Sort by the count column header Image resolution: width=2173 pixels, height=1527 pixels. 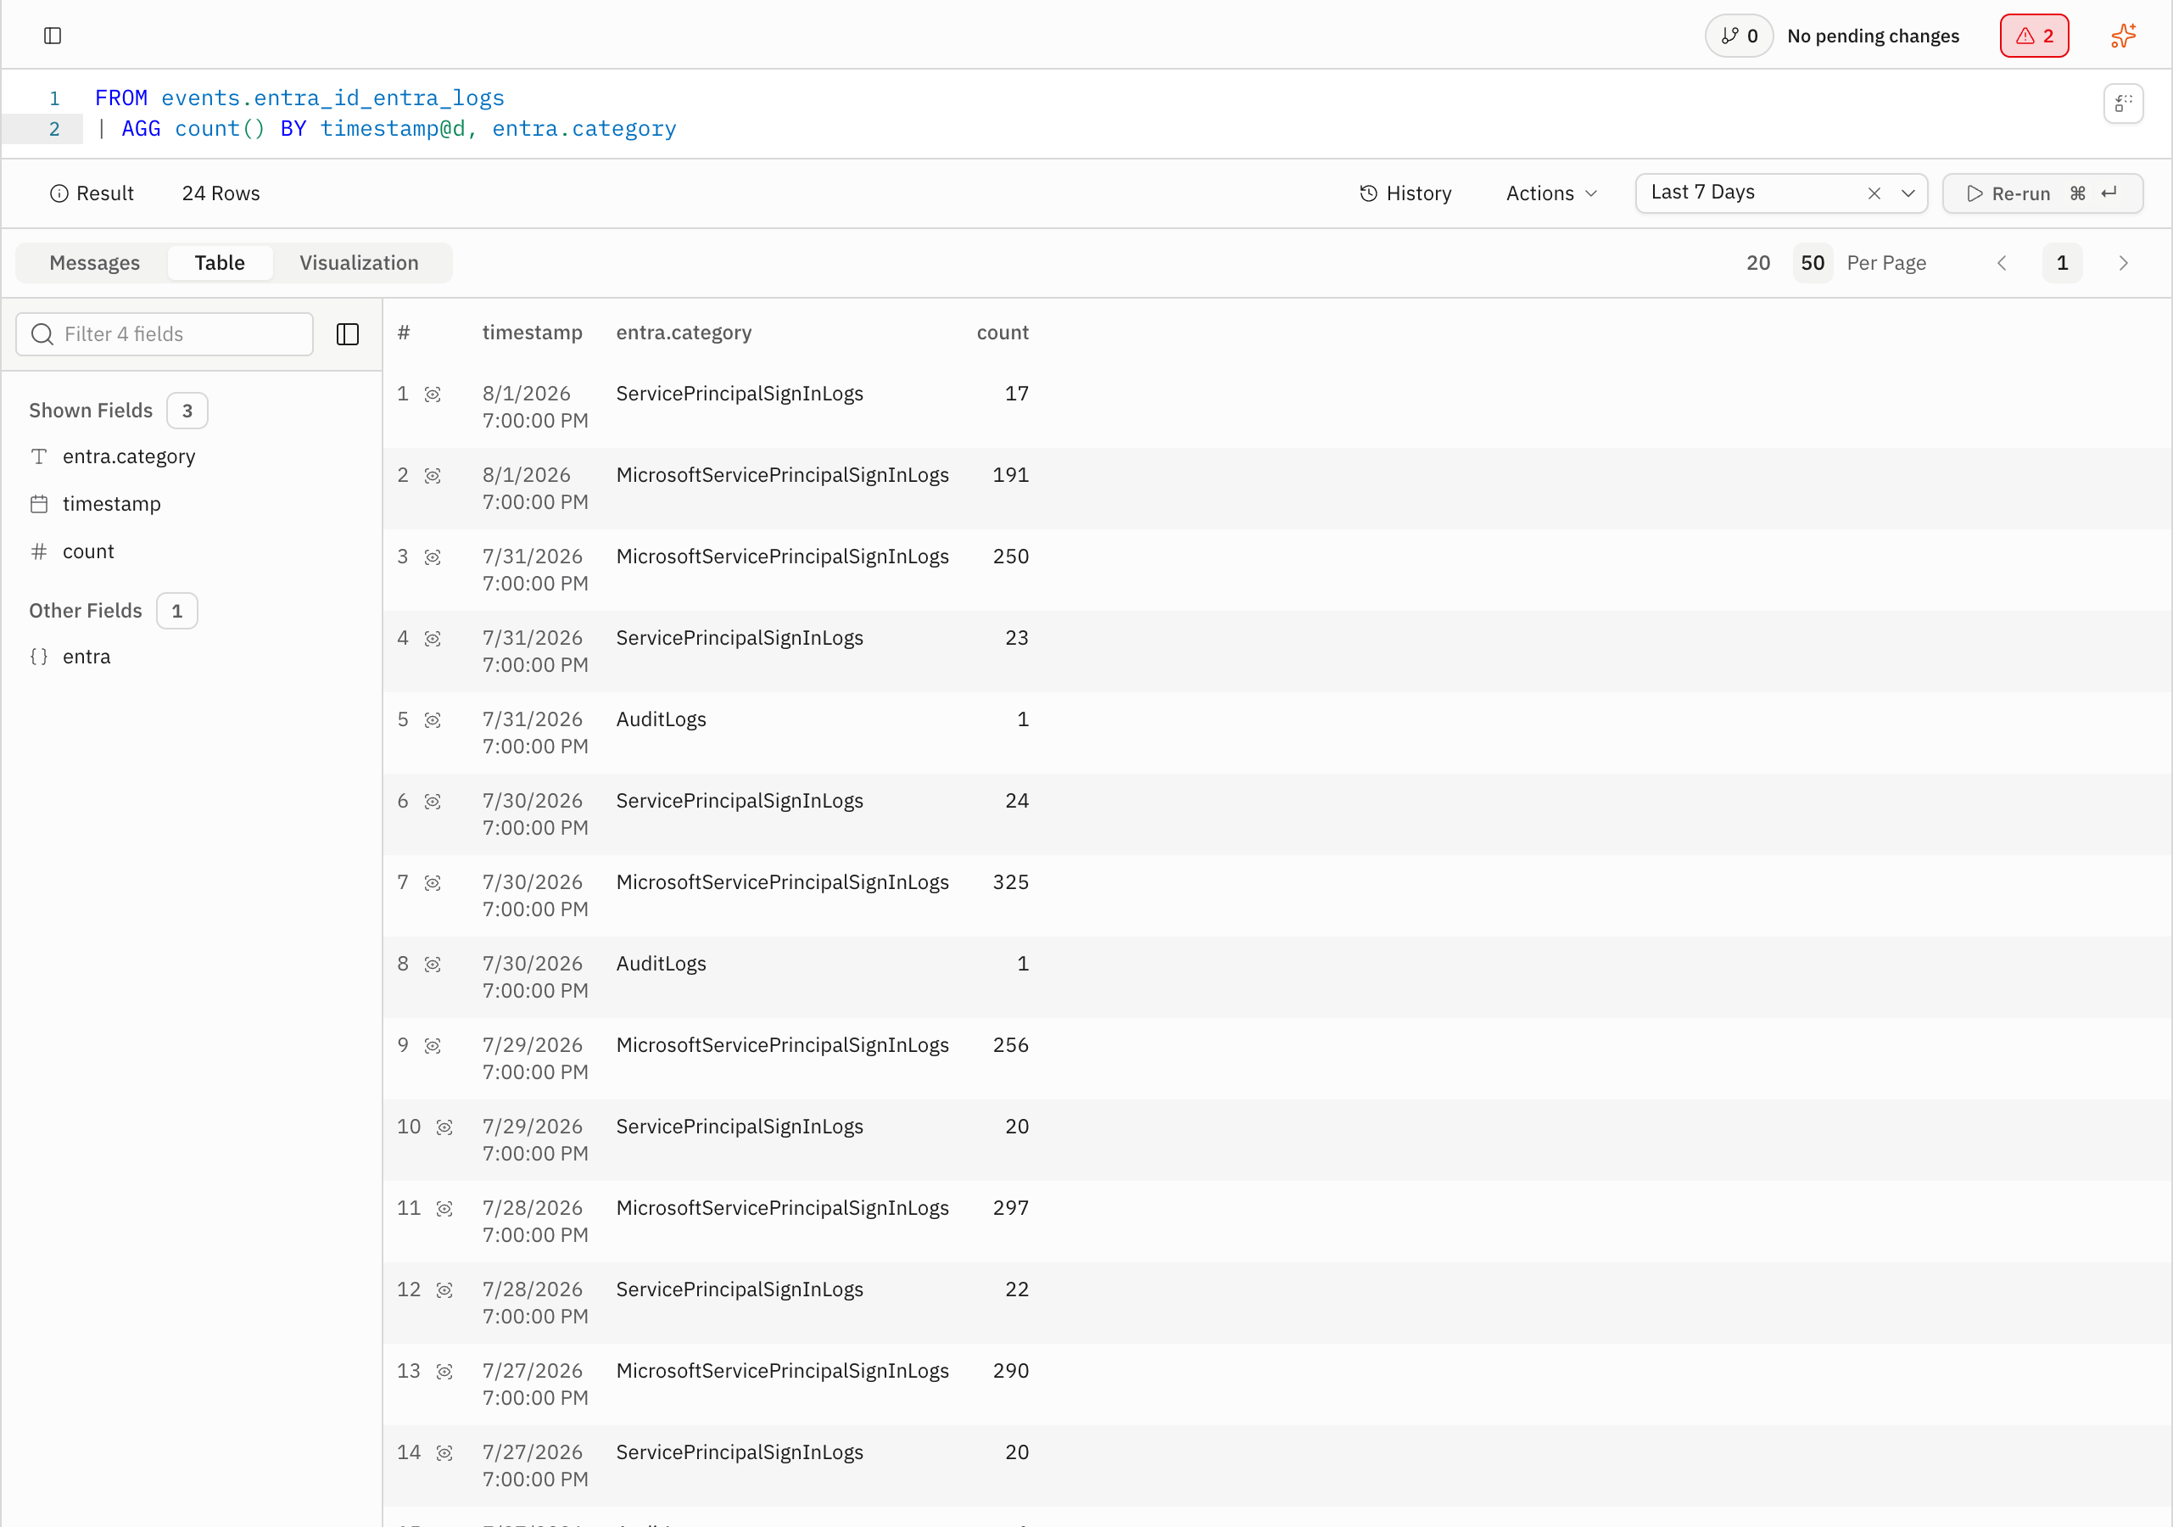(x=1003, y=333)
